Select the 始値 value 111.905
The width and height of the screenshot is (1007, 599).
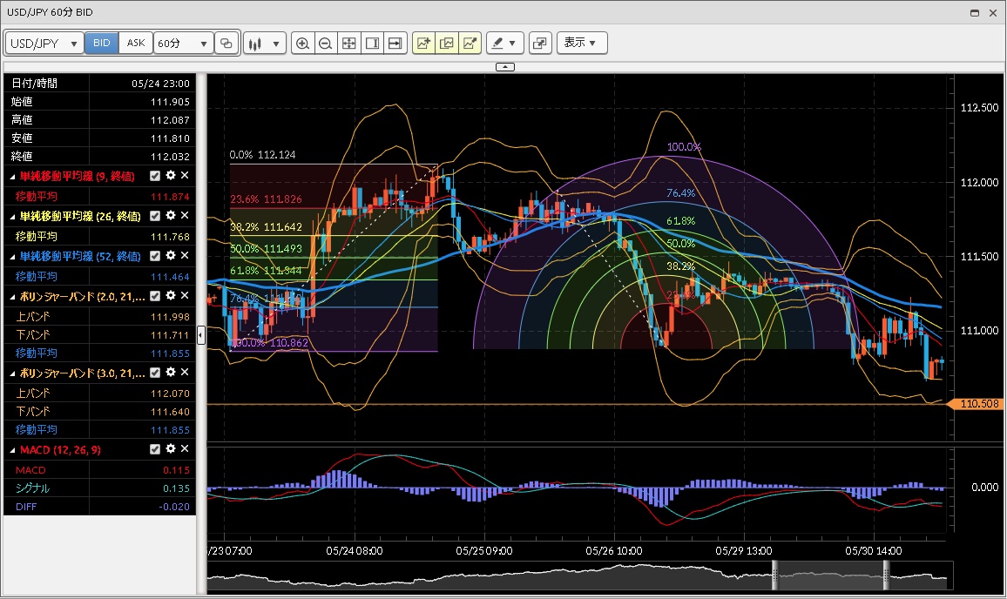tap(170, 102)
